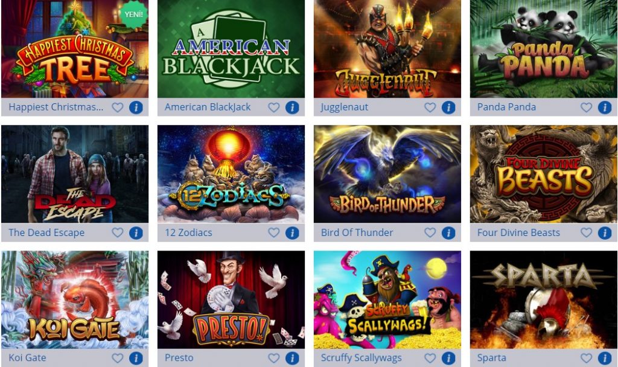
Task: Add Presto to favorites
Action: pos(273,358)
